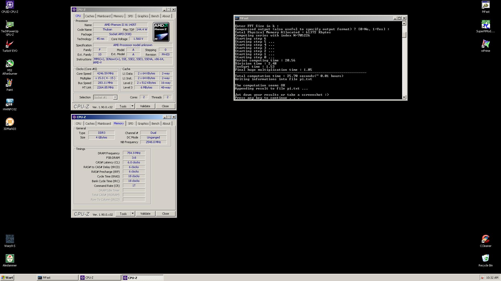Click Close button in bottom CPU-Z window
The width and height of the screenshot is (501, 281).
tap(165, 214)
